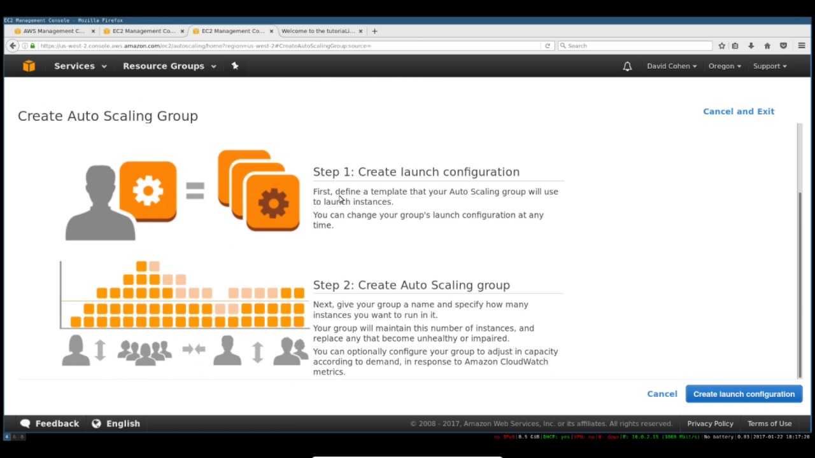Click the globe language icon
The height and width of the screenshot is (458, 815).
pos(96,424)
